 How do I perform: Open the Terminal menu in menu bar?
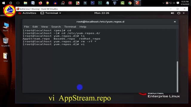tap(70, 27)
